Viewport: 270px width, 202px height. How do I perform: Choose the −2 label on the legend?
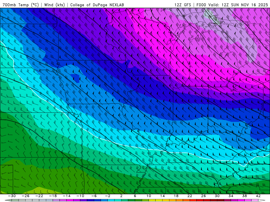pyautogui.click(x=108, y=196)
